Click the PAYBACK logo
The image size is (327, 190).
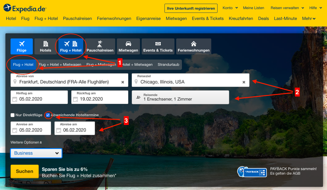[252, 172]
